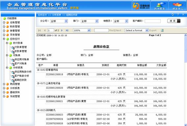Select 物流管理 in the tree

[x=15, y=84]
